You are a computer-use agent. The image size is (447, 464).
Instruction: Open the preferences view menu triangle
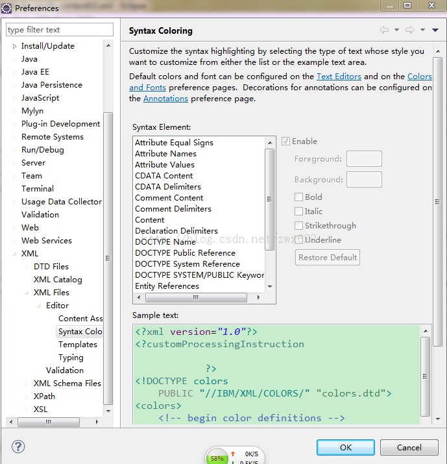(x=435, y=31)
